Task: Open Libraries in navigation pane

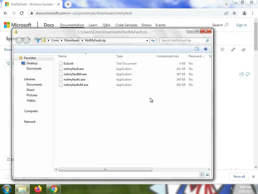Action: click(x=30, y=79)
